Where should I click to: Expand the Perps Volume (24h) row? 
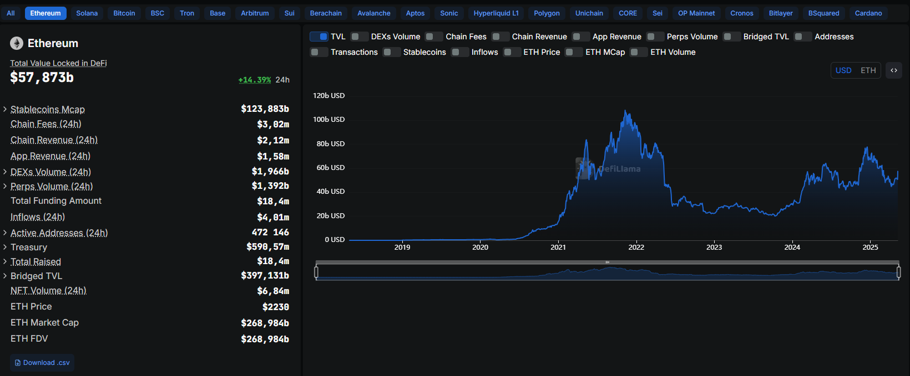point(5,186)
